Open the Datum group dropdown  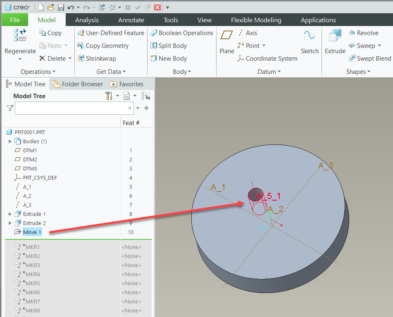point(269,72)
